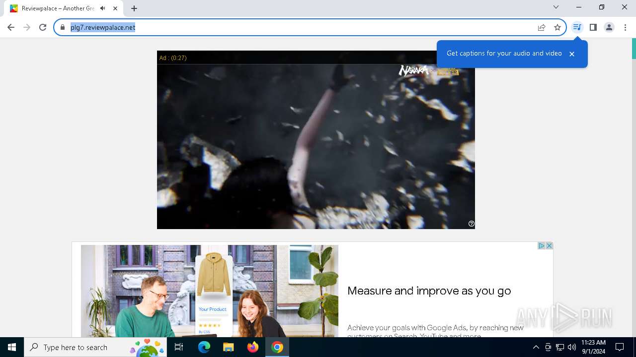Dismiss the captions notification bubble
This screenshot has width=636, height=357.
pos(572,54)
